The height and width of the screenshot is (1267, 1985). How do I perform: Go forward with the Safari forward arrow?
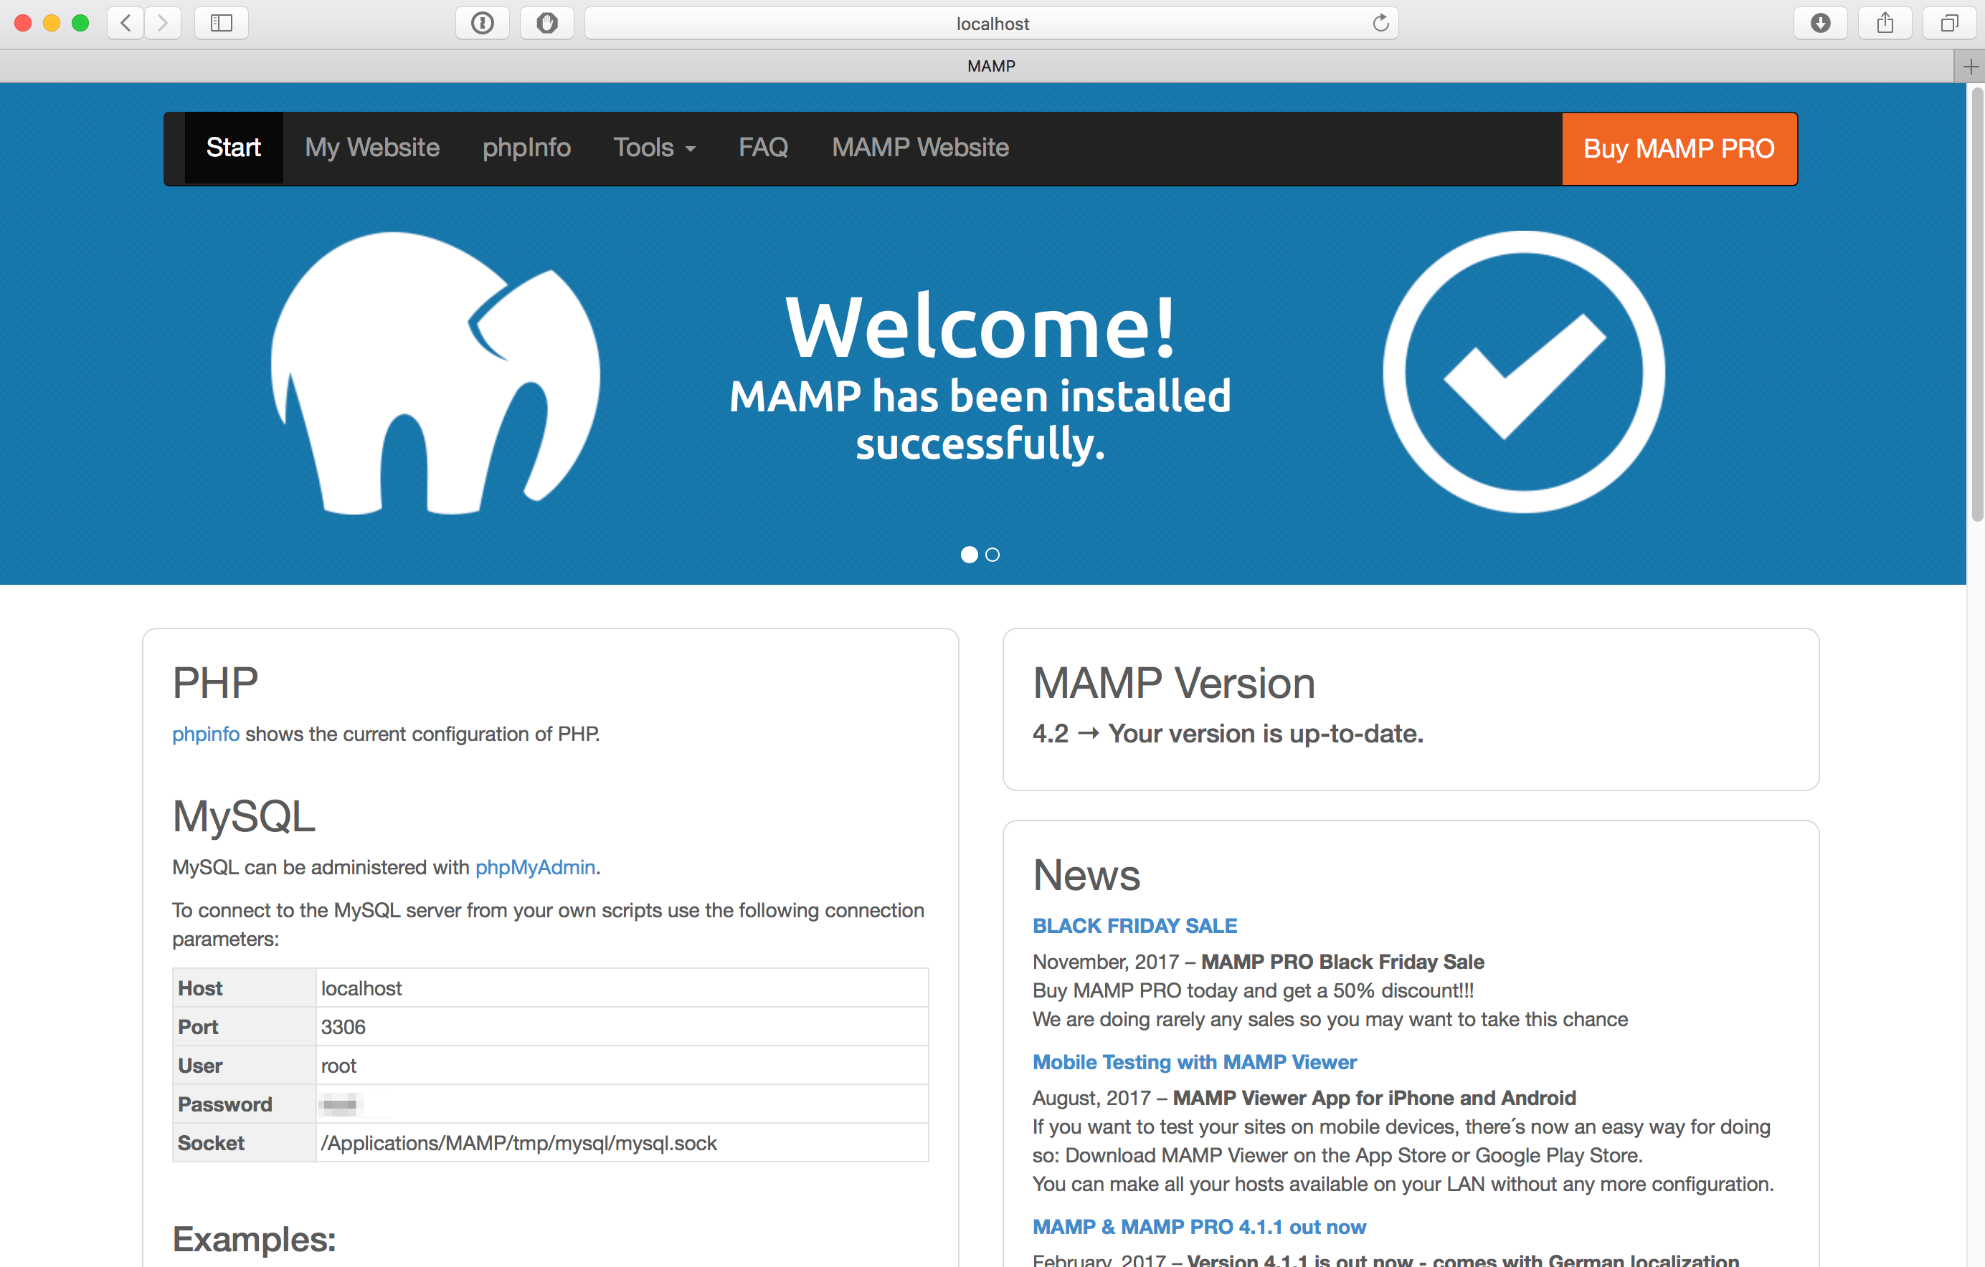(162, 23)
